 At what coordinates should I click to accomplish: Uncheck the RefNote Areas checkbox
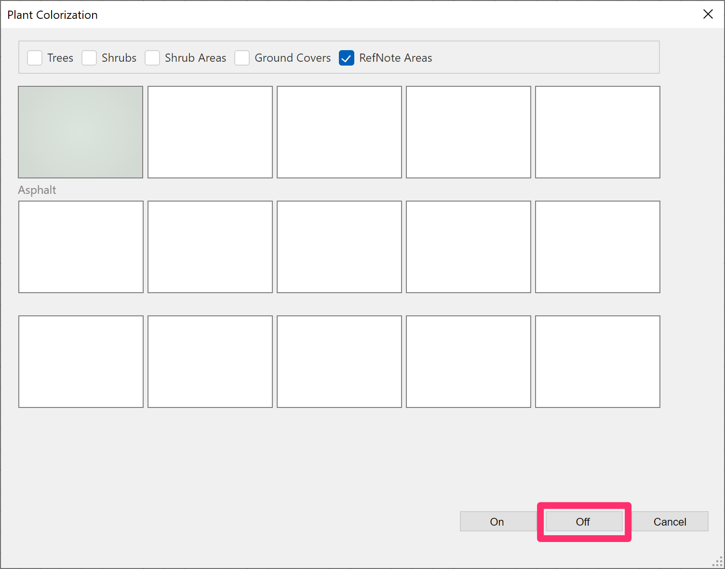click(347, 58)
